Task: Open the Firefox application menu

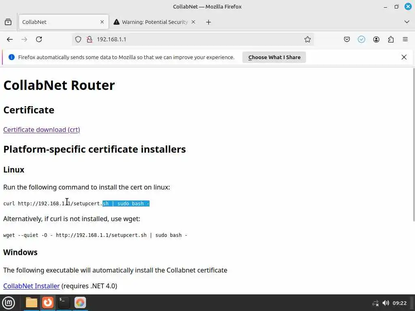Action: tap(405, 39)
